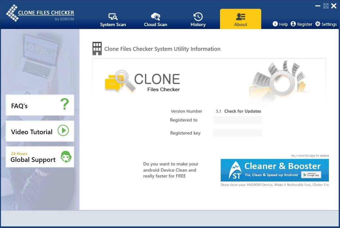Open the FAQ's button

[40, 105]
